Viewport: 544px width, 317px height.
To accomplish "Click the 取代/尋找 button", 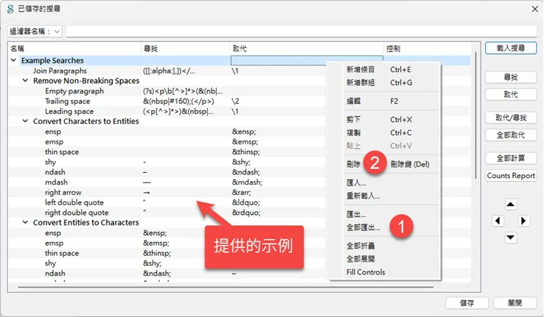I will click(x=511, y=118).
